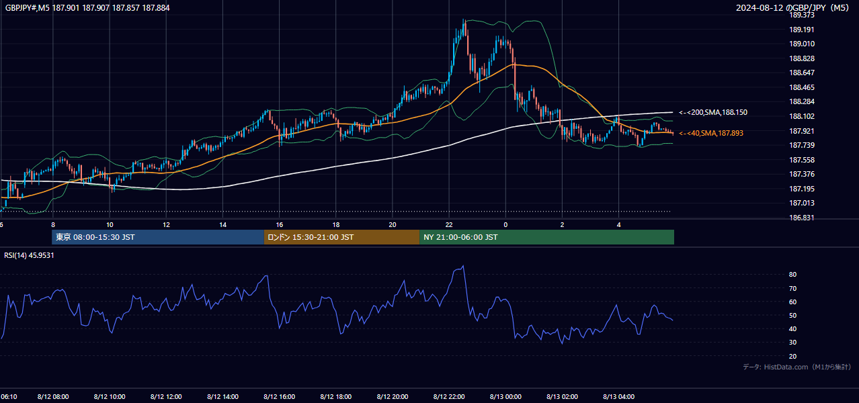
Task: Click the 8/12 18:00 time axis label
Action: (336, 397)
